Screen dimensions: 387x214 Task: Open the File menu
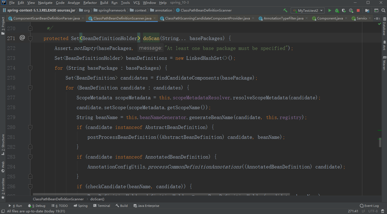12,2
